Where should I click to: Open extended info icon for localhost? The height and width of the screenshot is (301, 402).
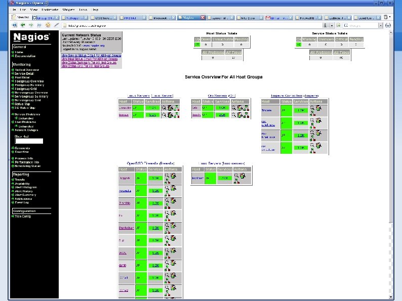[x=243, y=176]
